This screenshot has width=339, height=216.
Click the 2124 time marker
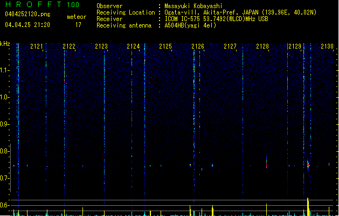[x=133, y=46]
